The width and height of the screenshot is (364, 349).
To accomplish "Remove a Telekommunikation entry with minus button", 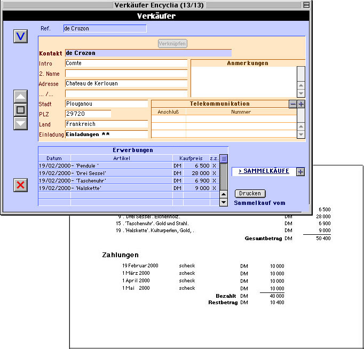I will (293, 104).
